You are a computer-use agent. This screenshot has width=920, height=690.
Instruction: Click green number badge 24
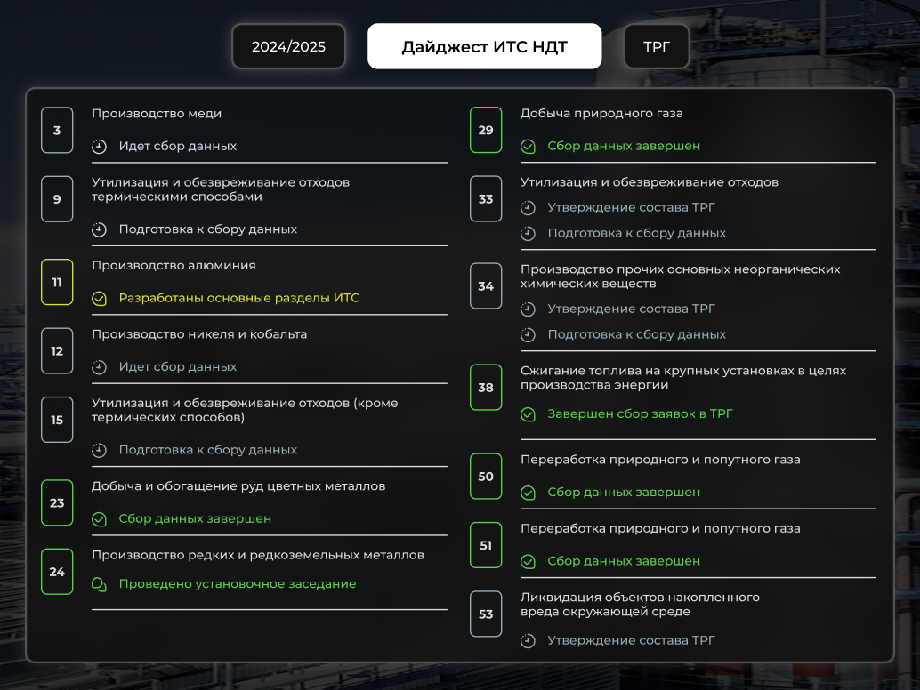(57, 572)
